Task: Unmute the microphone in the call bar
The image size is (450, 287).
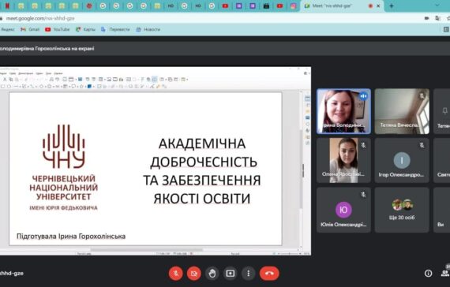Action: [x=175, y=274]
